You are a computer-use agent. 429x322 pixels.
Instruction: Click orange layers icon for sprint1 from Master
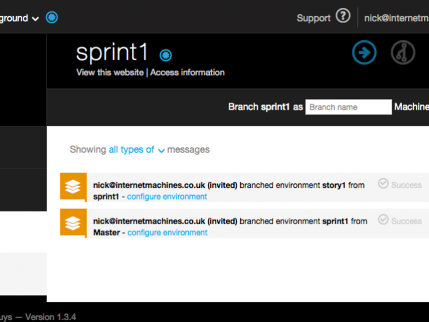click(73, 223)
